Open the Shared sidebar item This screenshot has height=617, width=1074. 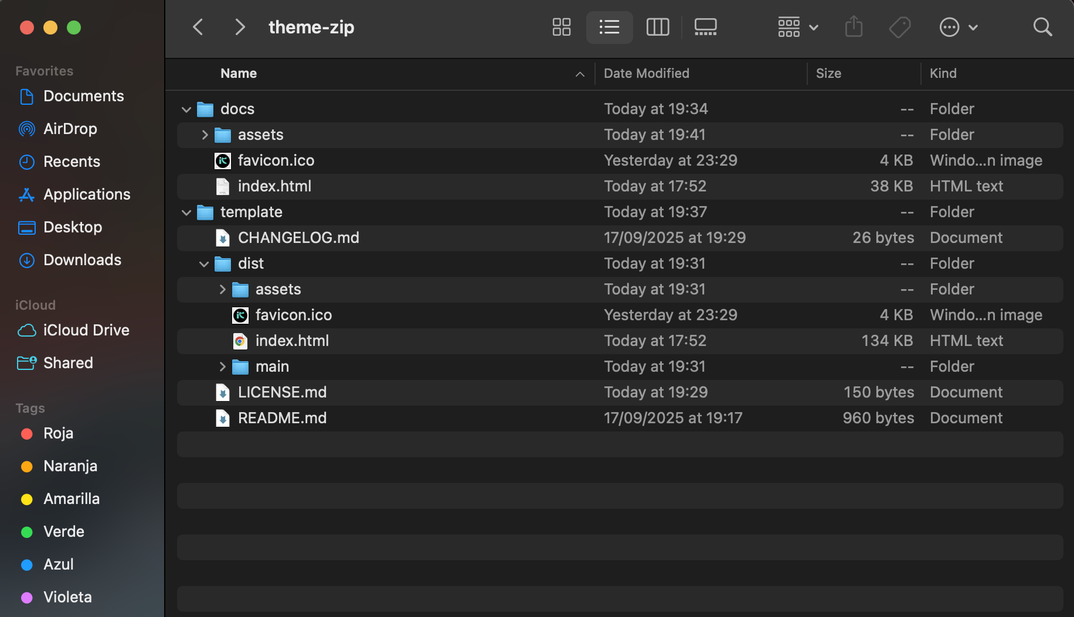(56, 363)
